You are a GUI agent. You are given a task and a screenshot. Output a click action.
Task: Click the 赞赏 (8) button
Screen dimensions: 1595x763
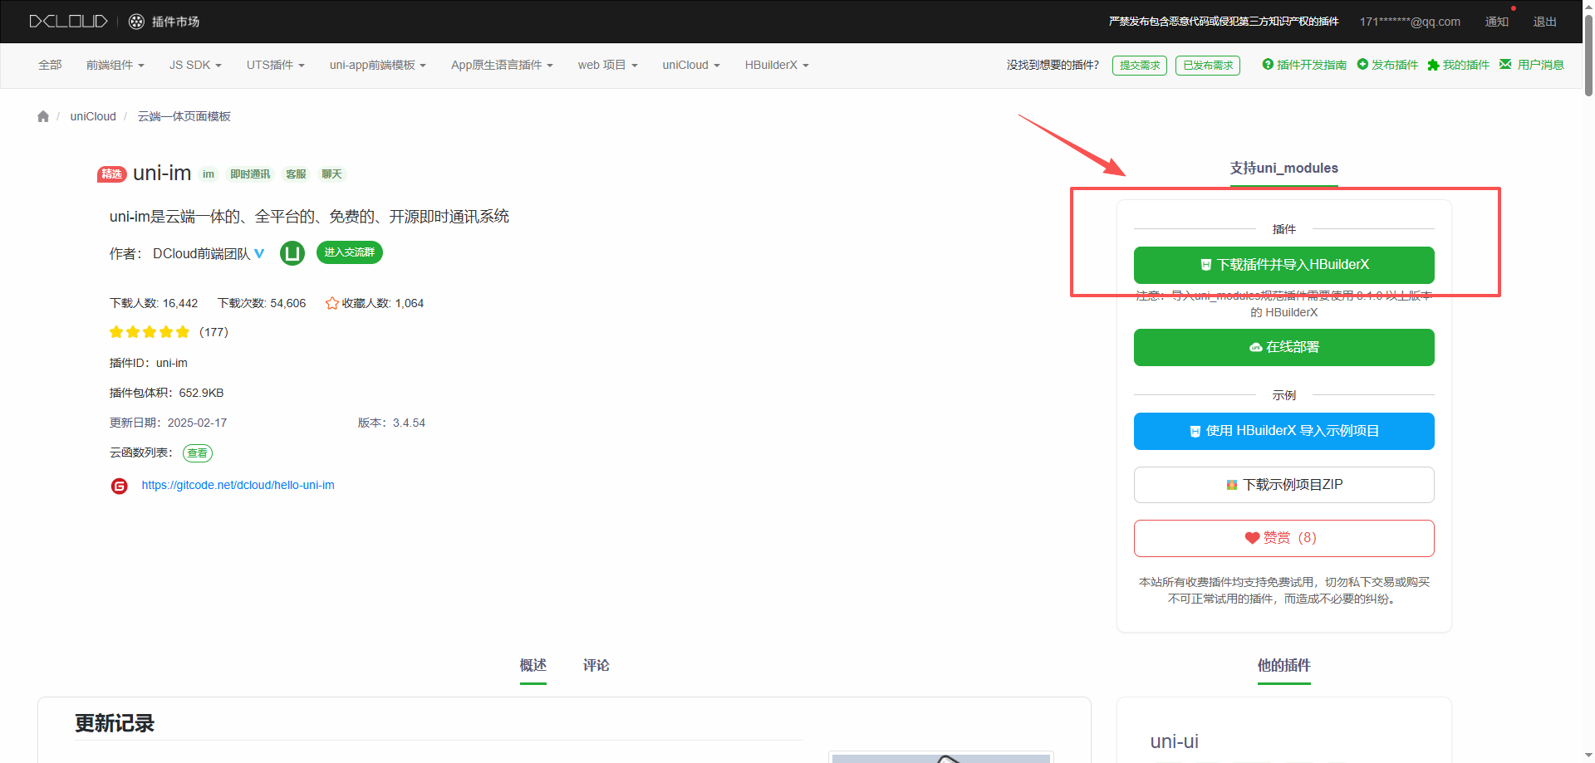coord(1284,538)
